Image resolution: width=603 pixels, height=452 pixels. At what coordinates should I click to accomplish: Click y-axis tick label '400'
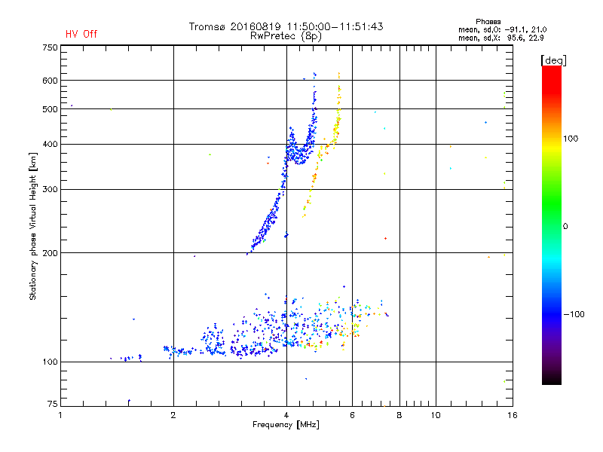point(50,144)
